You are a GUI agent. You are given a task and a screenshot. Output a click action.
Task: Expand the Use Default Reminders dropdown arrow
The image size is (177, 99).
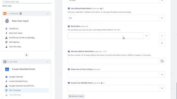point(162,18)
